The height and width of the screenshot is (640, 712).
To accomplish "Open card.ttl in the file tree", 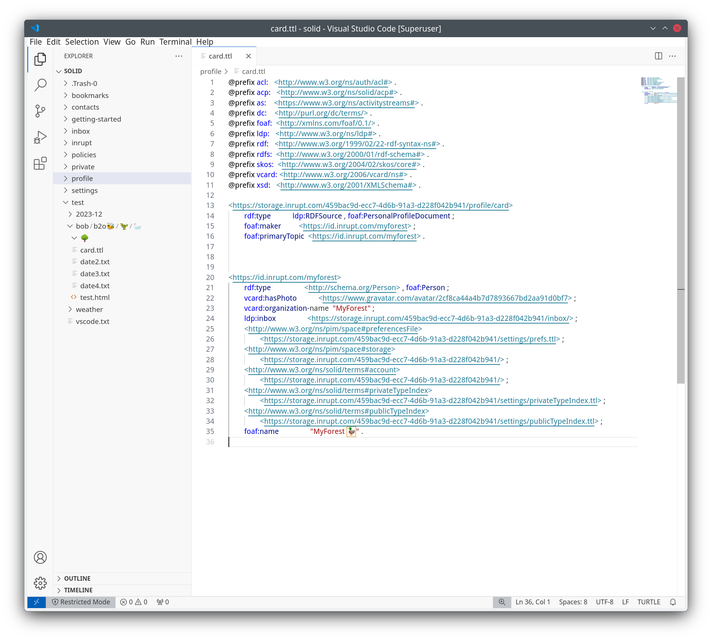I will coord(122,250).
